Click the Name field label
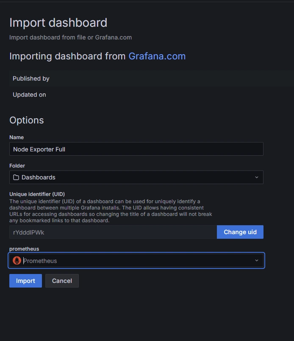Viewport: 294px width, 341px height. (x=17, y=137)
